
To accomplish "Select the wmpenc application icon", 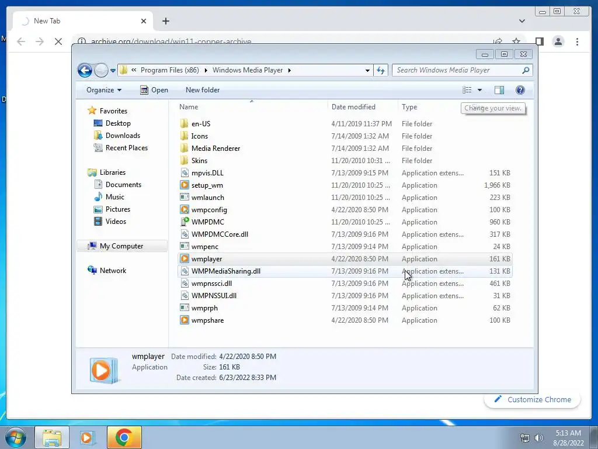I will click(x=184, y=247).
